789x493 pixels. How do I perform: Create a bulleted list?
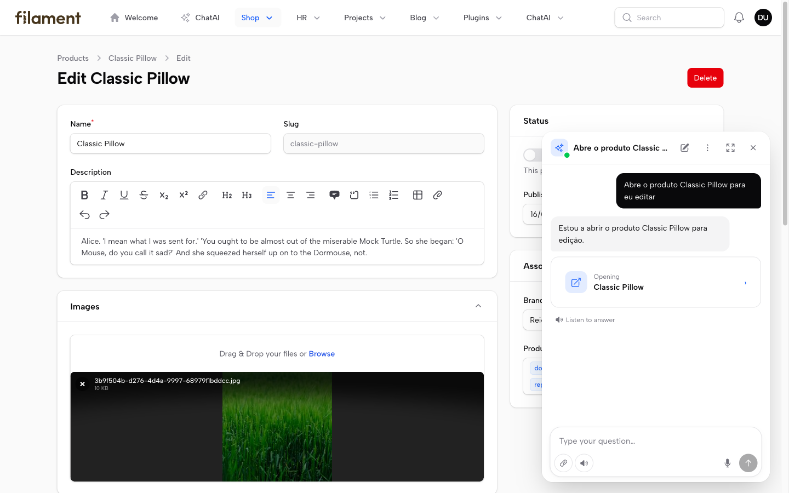374,195
